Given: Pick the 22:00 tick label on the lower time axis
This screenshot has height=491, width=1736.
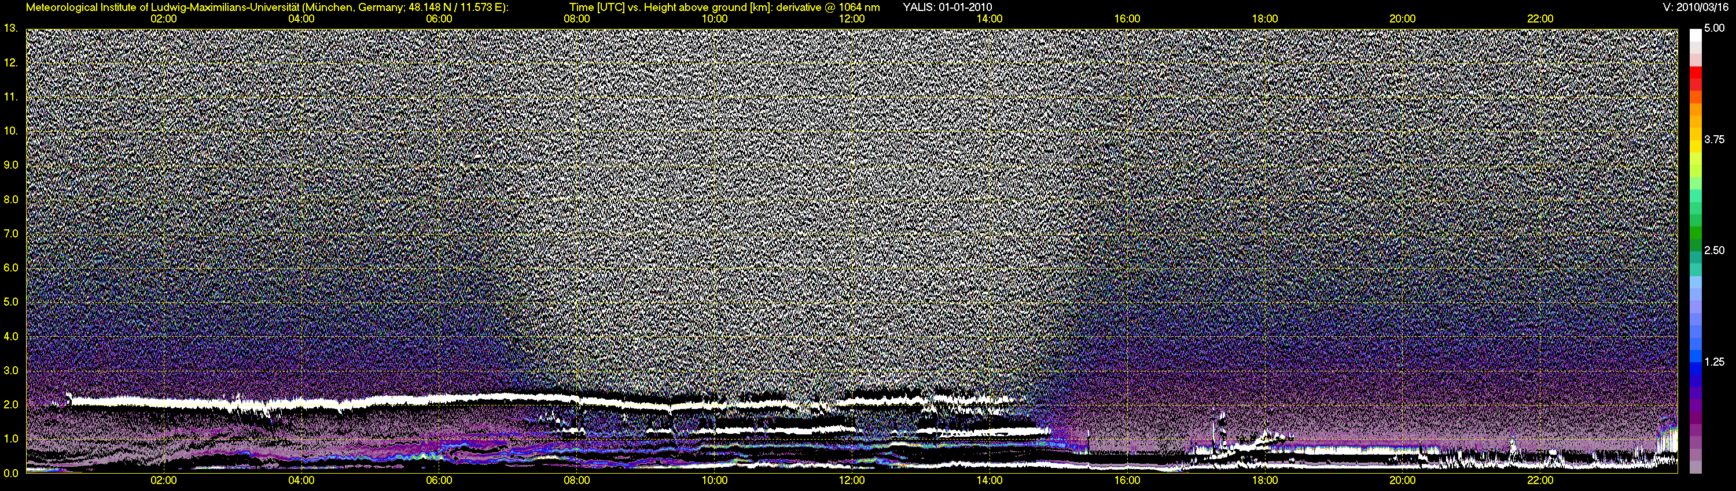Looking at the screenshot, I should (x=1540, y=481).
